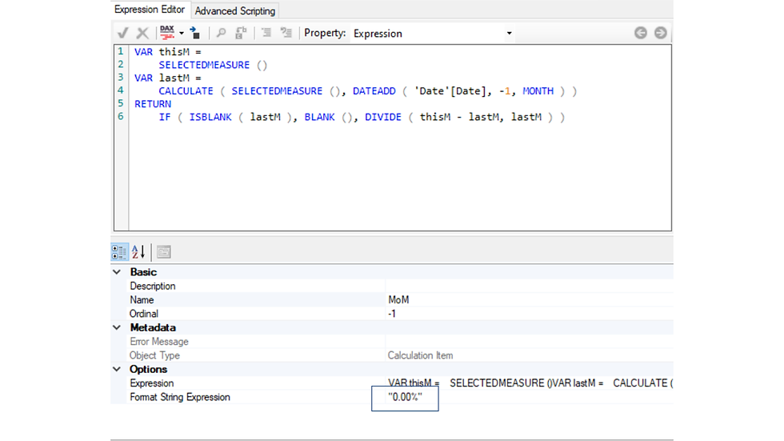The width and height of the screenshot is (784, 441).
Task: Navigate forward with right arrow icon
Action: 661,33
